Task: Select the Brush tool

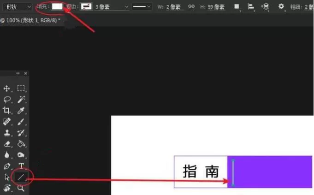Action: click(21, 122)
